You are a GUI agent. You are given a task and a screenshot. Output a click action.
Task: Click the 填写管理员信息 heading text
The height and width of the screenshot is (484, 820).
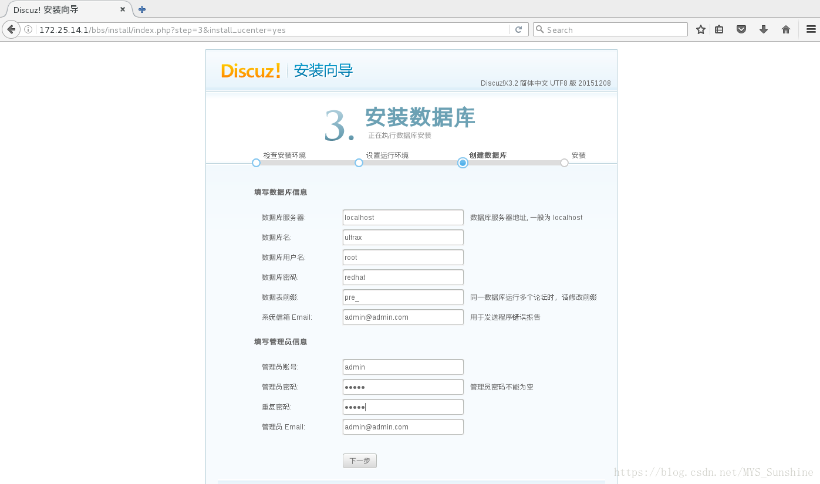point(281,341)
